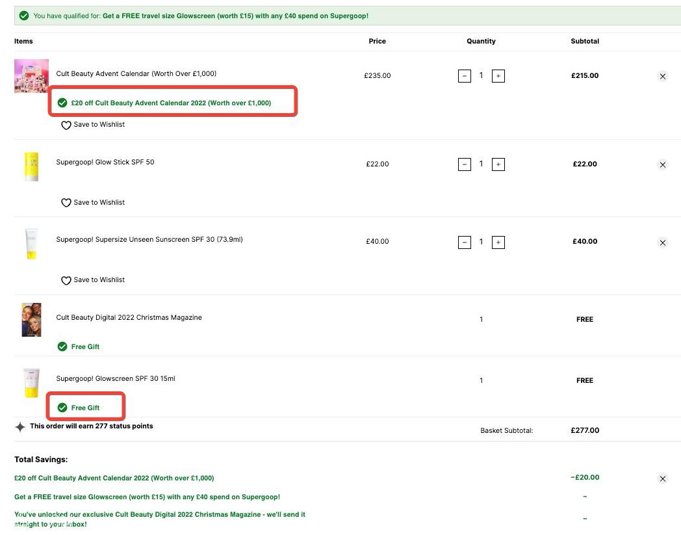Open Supergoop! Glowscreen SPF 30 15ml title
Viewport: 681px width, 535px height.
[116, 378]
